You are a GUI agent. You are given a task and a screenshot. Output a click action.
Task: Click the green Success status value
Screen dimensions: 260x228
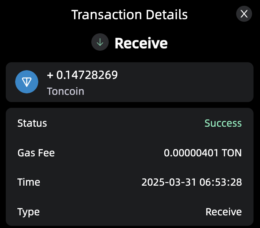tap(223, 123)
